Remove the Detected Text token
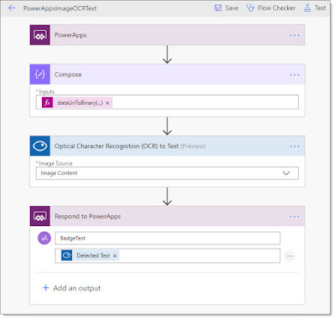Viewport: 335px width, 319px height. point(115,255)
